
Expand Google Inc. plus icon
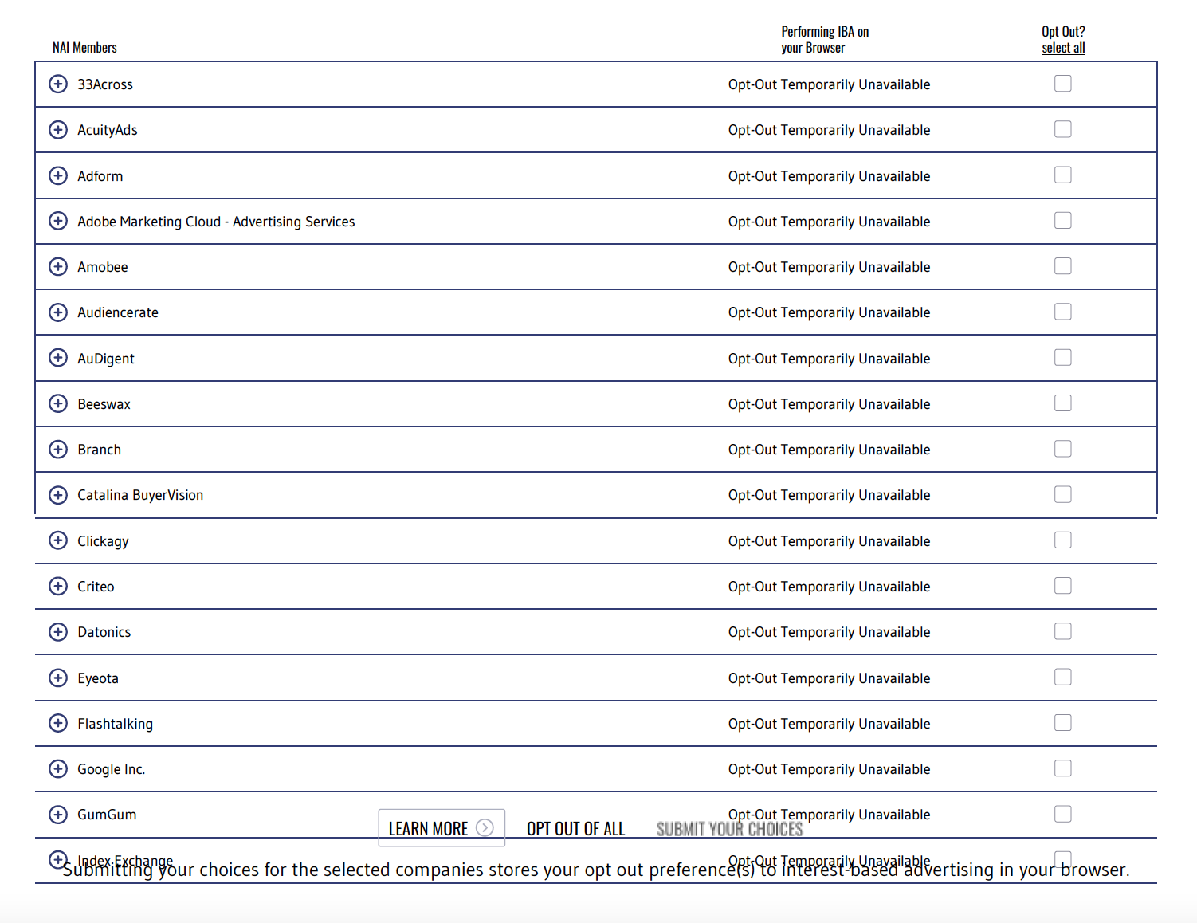coord(58,768)
